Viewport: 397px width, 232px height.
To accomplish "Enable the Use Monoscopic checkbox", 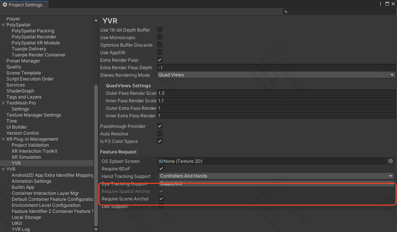I will pyautogui.click(x=160, y=38).
